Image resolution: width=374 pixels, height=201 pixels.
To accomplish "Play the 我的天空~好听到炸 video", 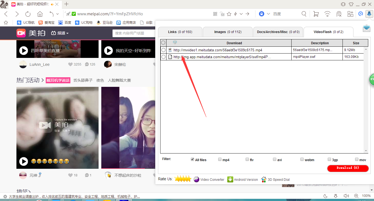I will pos(108,51).
